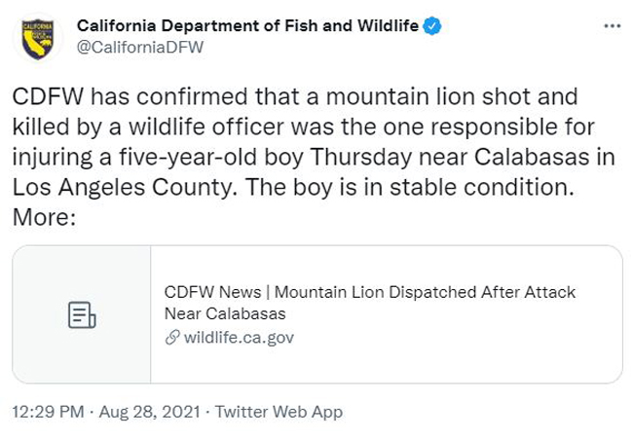Click the word 'Wildlife' in account name

388,26
